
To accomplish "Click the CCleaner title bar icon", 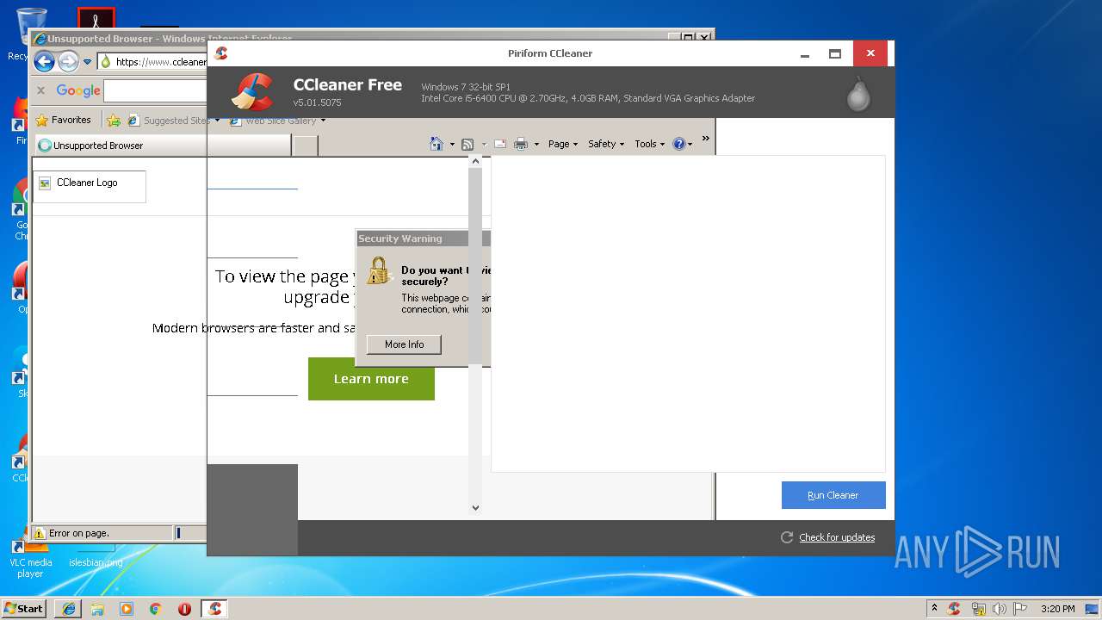I will click(221, 53).
